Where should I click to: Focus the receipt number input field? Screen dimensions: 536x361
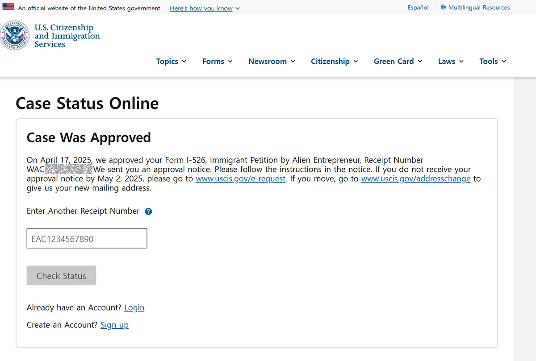[87, 239]
